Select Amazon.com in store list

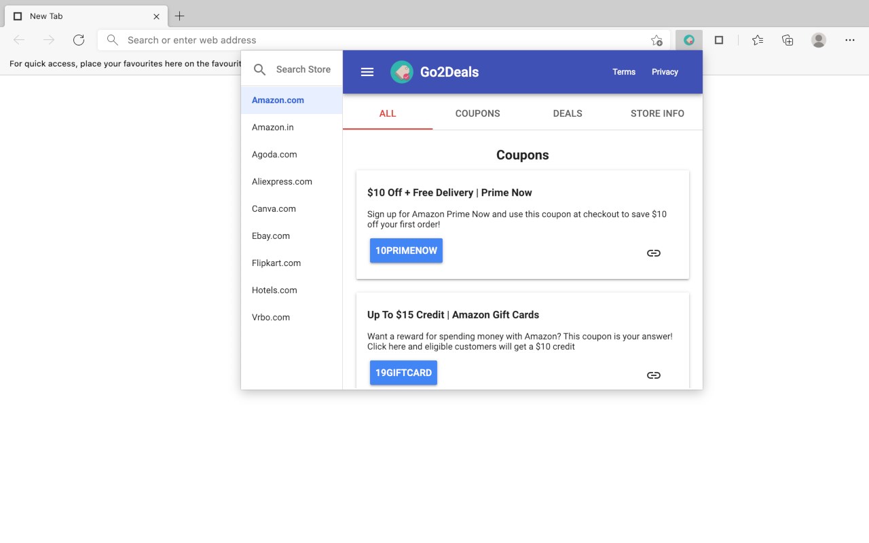(292, 100)
